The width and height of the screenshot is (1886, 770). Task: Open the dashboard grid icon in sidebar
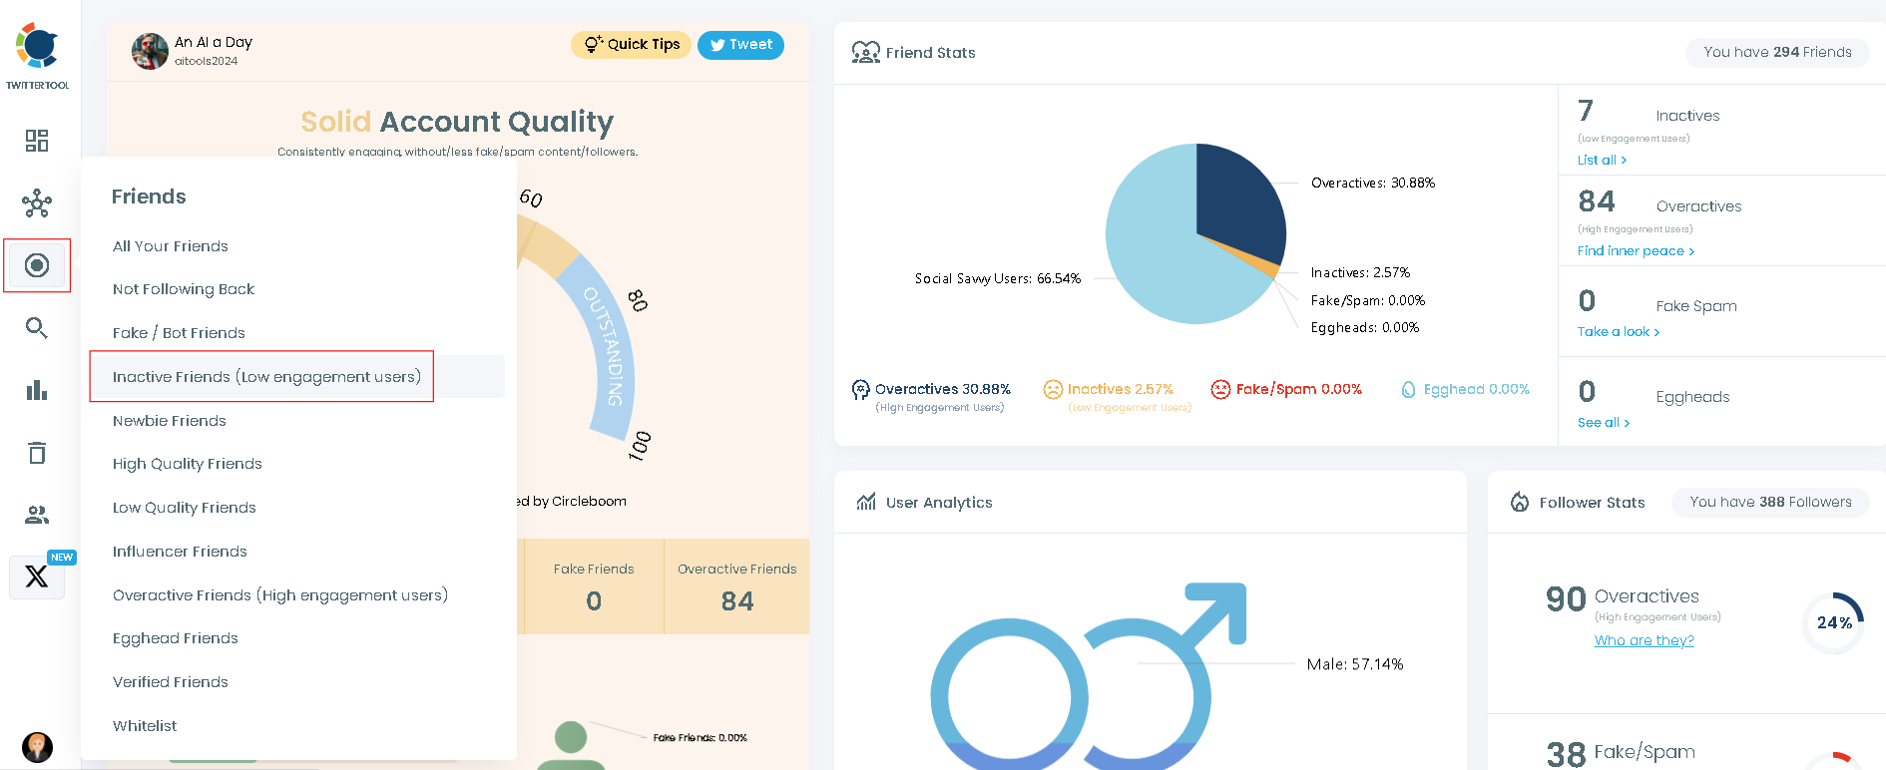(x=37, y=141)
